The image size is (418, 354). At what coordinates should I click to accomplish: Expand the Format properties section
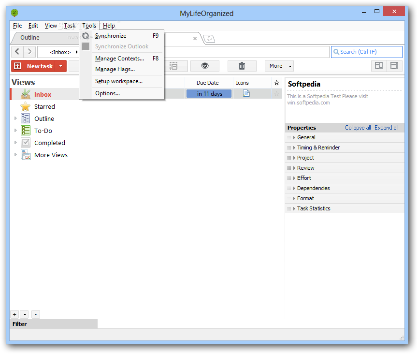tap(294, 198)
